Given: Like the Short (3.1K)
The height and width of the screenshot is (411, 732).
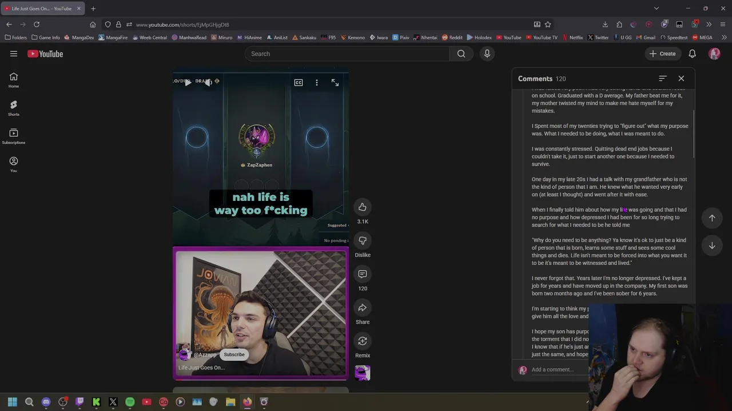Looking at the screenshot, I should coord(363,207).
